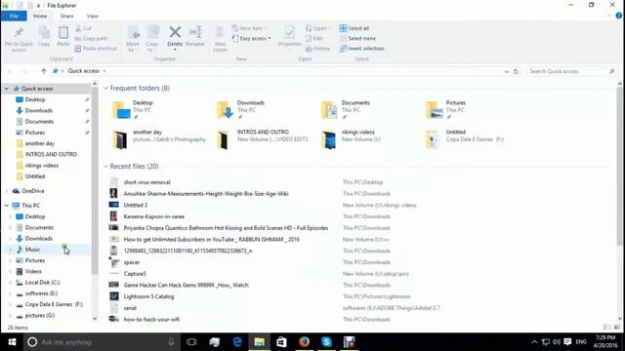Image resolution: width=625 pixels, height=351 pixels.
Task: Click the Copy to icon
Action: pyautogui.click(x=152, y=39)
